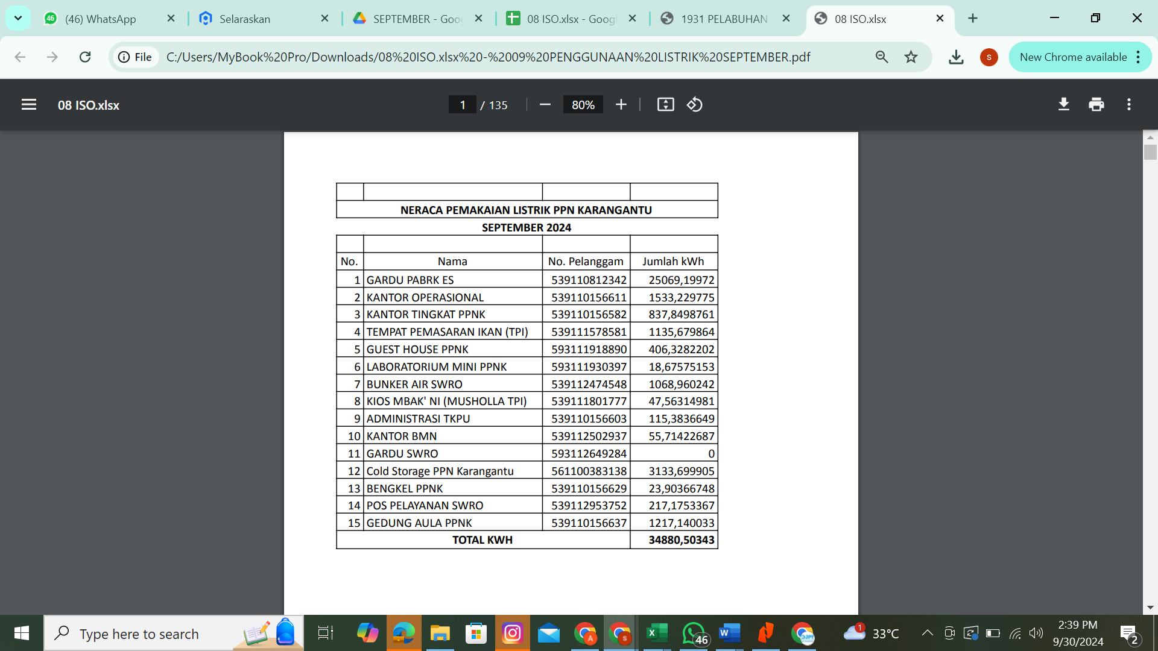Open the clock showing 2:39 PM
1158x651 pixels.
coord(1078,633)
